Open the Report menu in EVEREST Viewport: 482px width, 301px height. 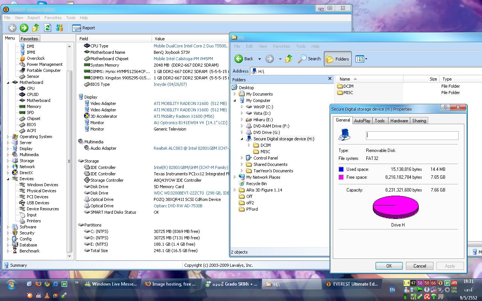(34, 18)
